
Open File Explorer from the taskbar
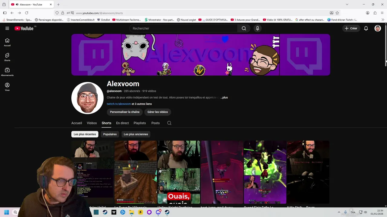tap(132, 212)
